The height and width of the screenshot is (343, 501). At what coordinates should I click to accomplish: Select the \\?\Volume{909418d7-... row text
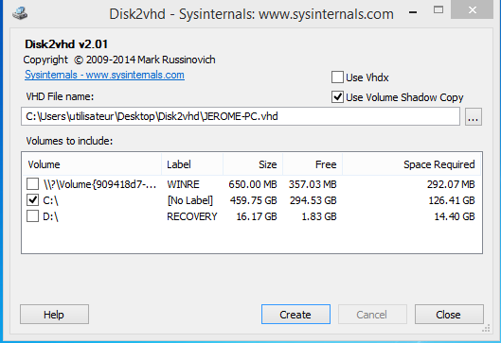pyautogui.click(x=100, y=184)
